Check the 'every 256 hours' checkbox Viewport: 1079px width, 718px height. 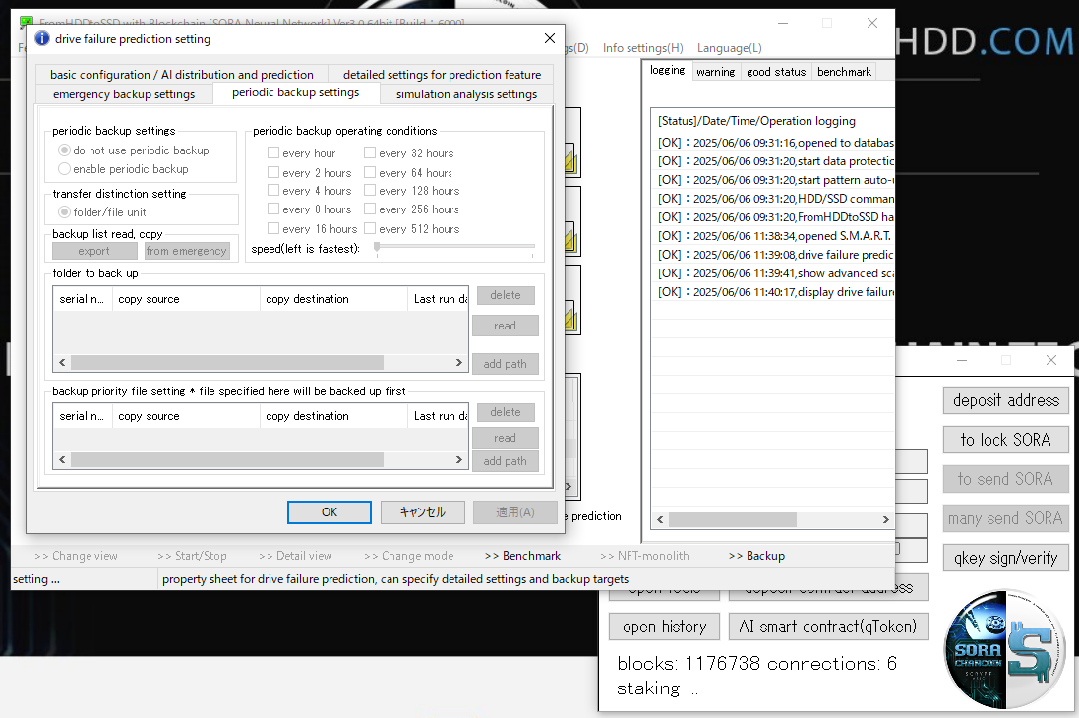[x=370, y=209]
